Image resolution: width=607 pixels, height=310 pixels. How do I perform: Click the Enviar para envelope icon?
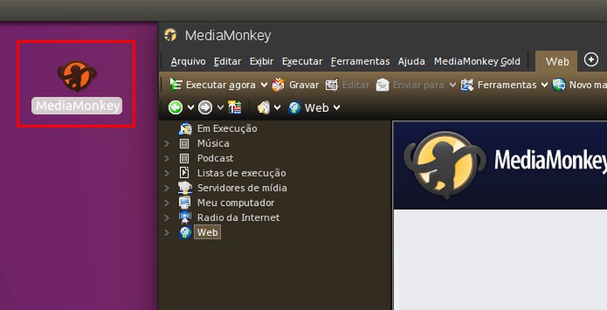(382, 84)
